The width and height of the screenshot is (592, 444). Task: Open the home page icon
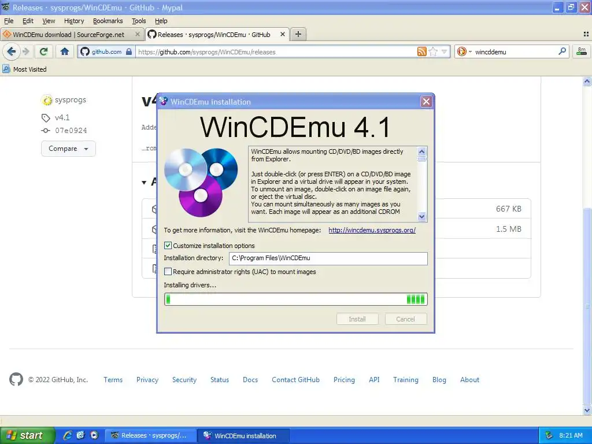coord(65,51)
